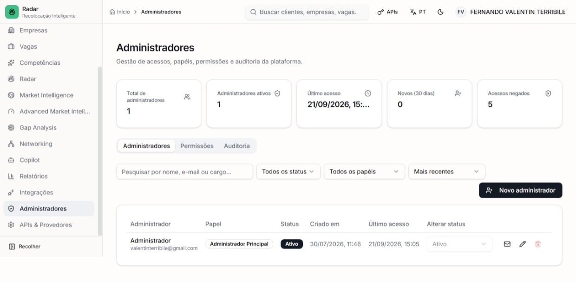Click the Novo administrador button

[520, 190]
